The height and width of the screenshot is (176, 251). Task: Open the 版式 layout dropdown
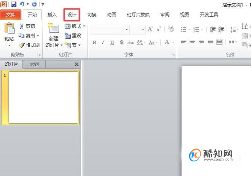click(x=75, y=26)
